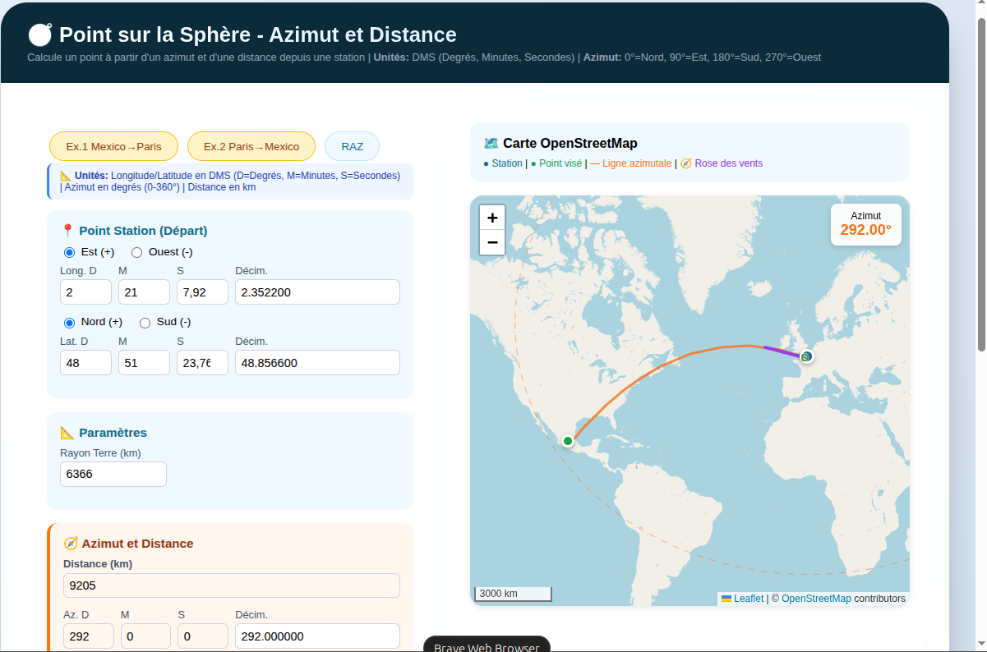Screen dimensions: 987x652
Task: Select Est (+) longitude radio
Action: (70, 252)
